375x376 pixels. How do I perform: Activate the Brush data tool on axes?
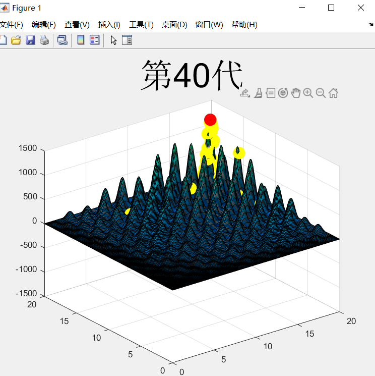click(258, 93)
